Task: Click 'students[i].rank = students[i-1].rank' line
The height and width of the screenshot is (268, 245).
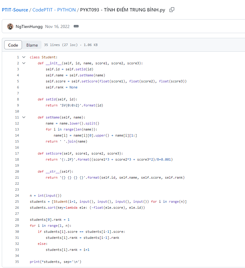Action: click(82, 238)
